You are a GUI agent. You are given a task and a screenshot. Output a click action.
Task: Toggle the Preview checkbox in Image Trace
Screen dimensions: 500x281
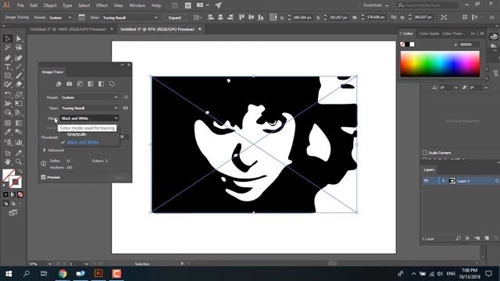[x=44, y=177]
